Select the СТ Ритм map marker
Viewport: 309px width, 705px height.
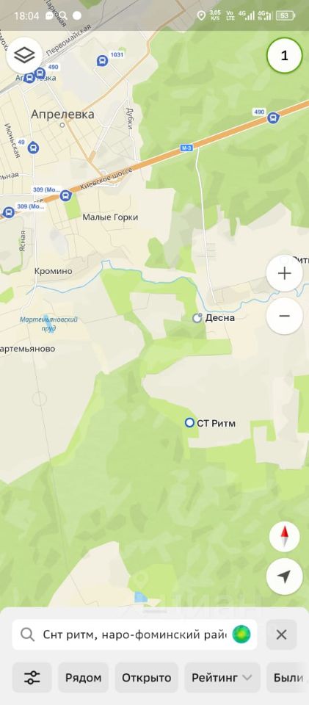tap(190, 423)
